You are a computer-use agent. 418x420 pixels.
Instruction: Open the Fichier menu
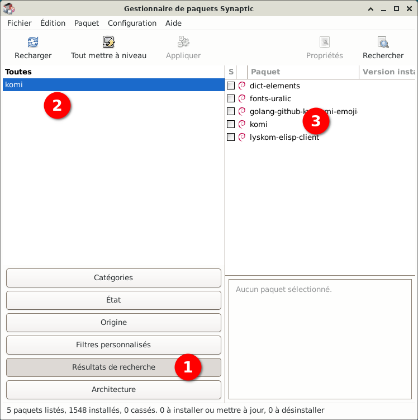19,23
